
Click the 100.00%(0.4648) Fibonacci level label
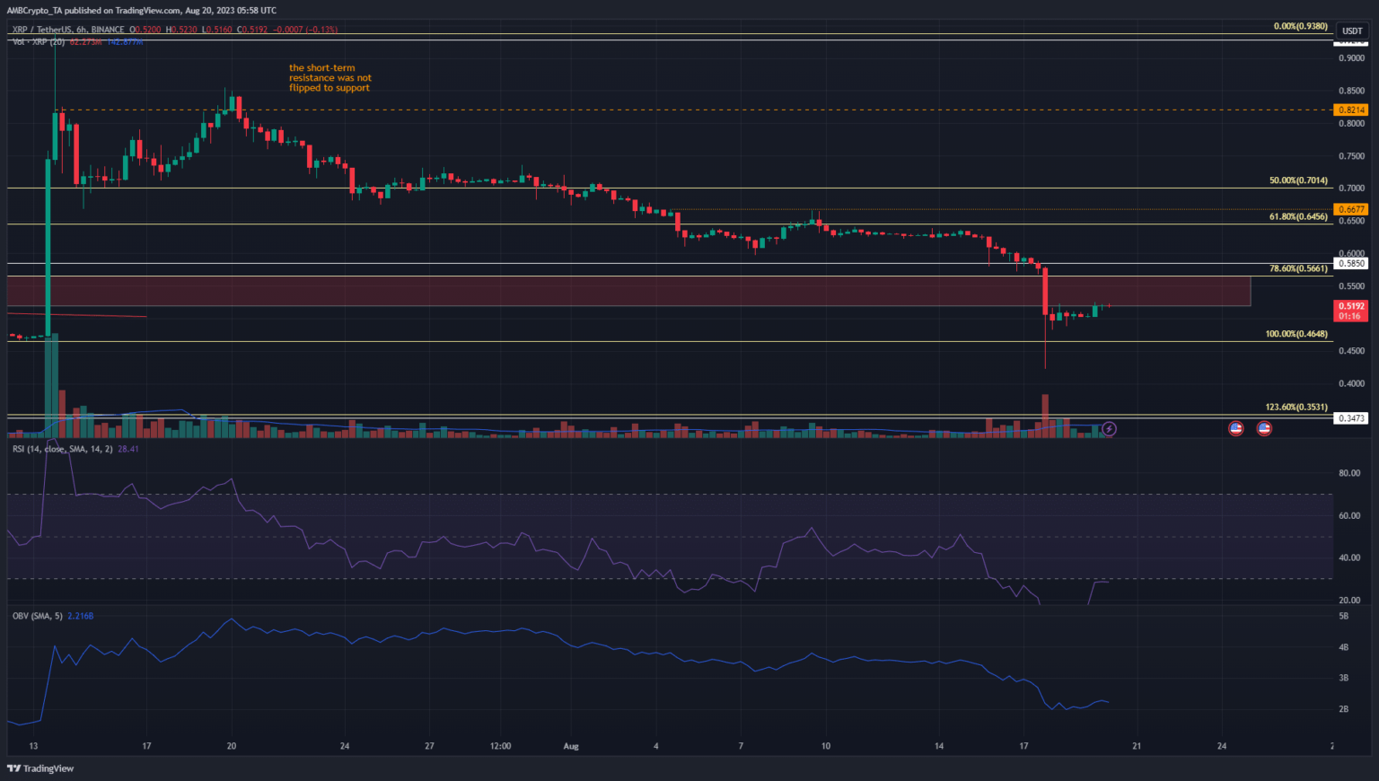(x=1296, y=334)
